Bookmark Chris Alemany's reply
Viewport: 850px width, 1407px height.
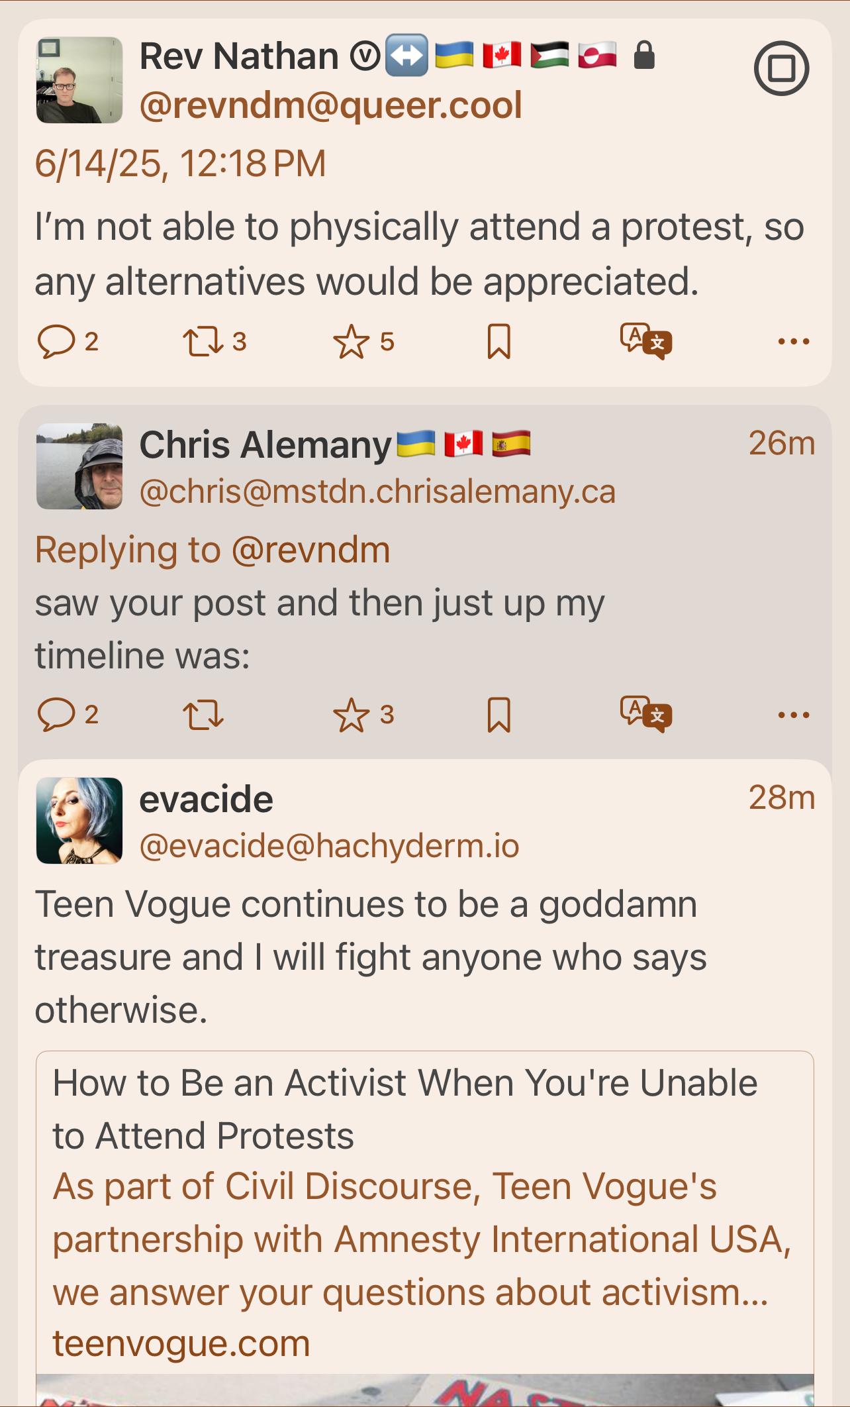498,715
